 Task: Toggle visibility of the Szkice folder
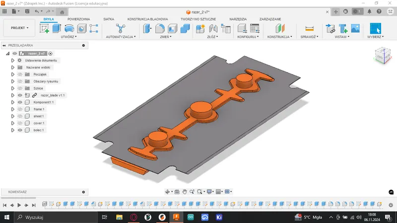(x=20, y=88)
